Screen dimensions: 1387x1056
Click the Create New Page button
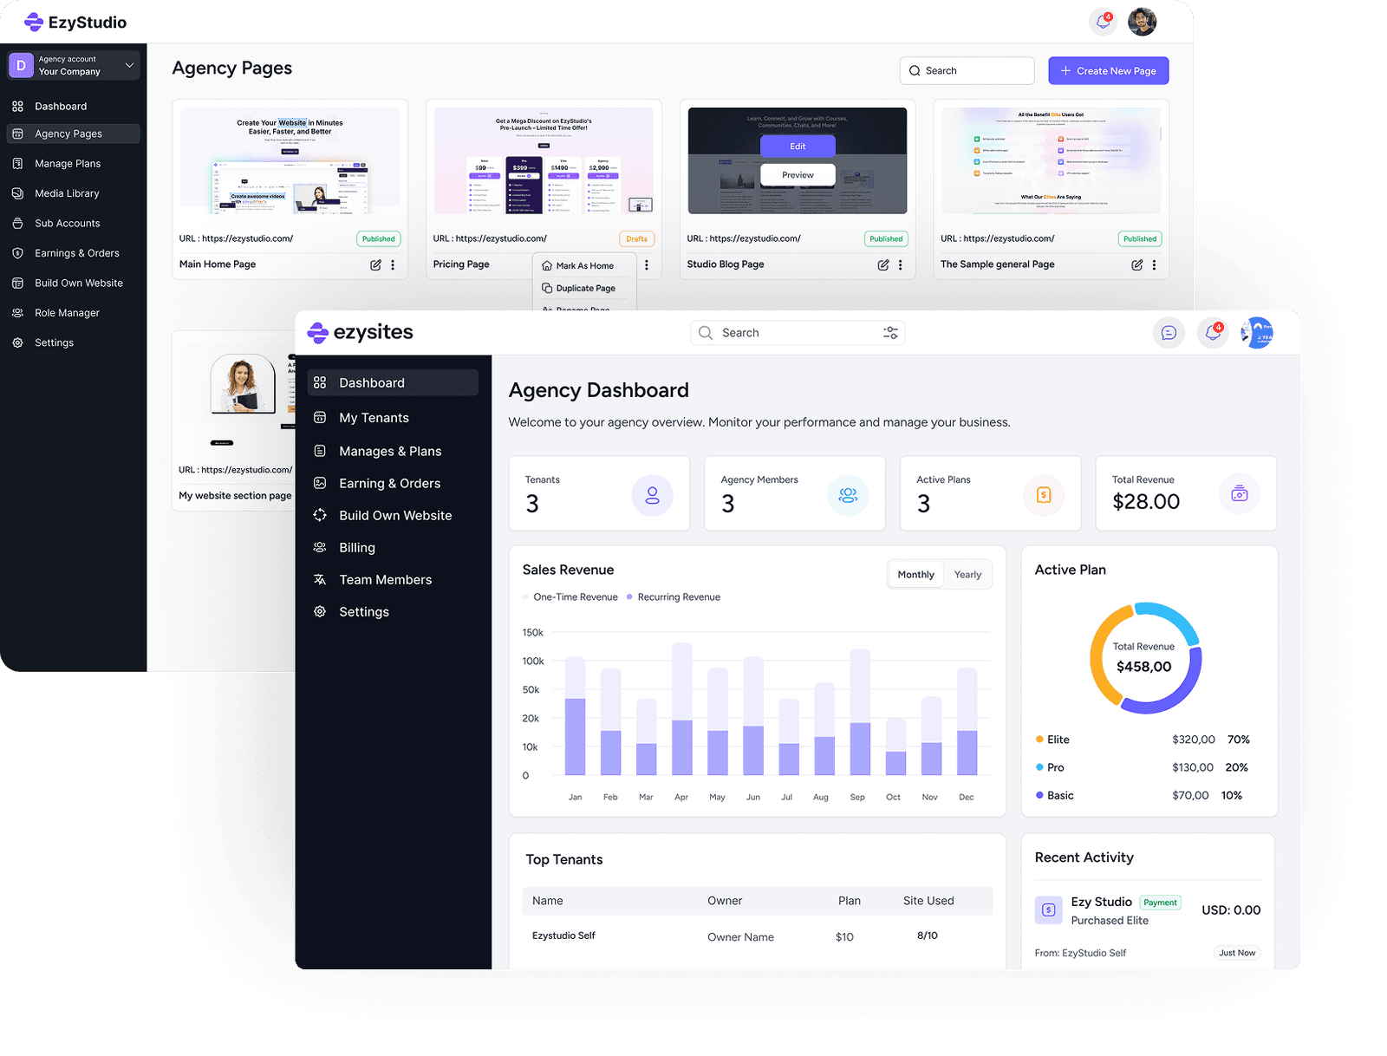click(x=1108, y=70)
